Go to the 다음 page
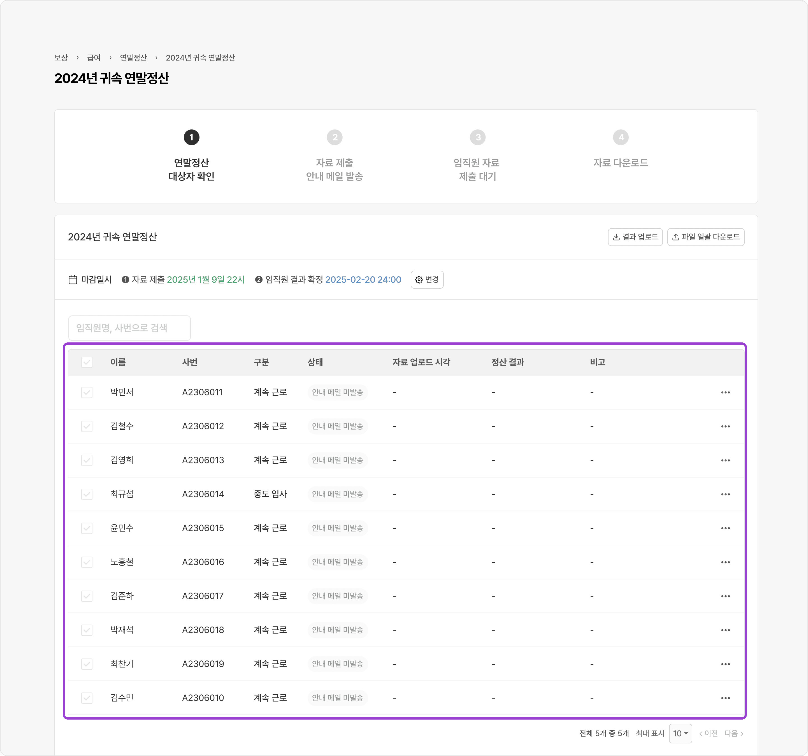The height and width of the screenshot is (756, 808). coord(734,733)
